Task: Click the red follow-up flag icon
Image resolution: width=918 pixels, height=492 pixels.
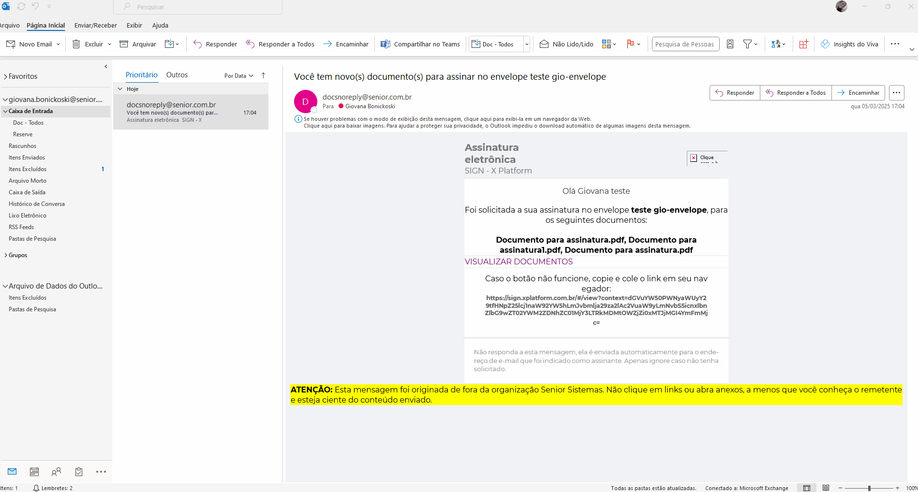Action: click(630, 44)
